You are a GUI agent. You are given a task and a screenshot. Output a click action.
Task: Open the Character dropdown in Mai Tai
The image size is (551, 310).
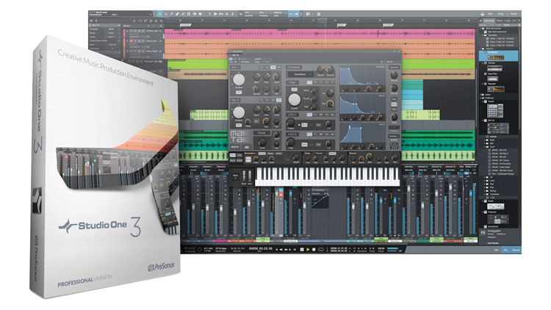[300, 74]
